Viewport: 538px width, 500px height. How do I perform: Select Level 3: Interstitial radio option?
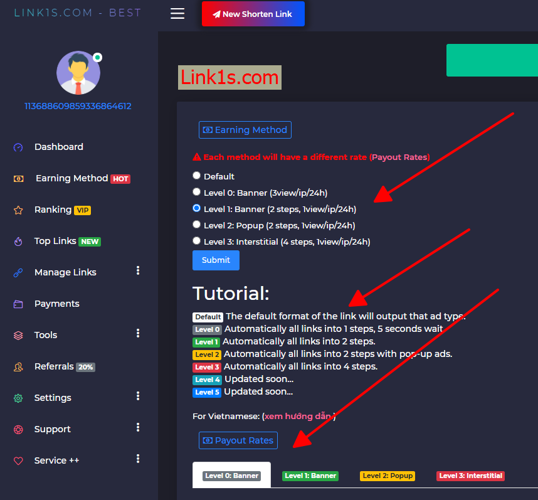pos(196,241)
